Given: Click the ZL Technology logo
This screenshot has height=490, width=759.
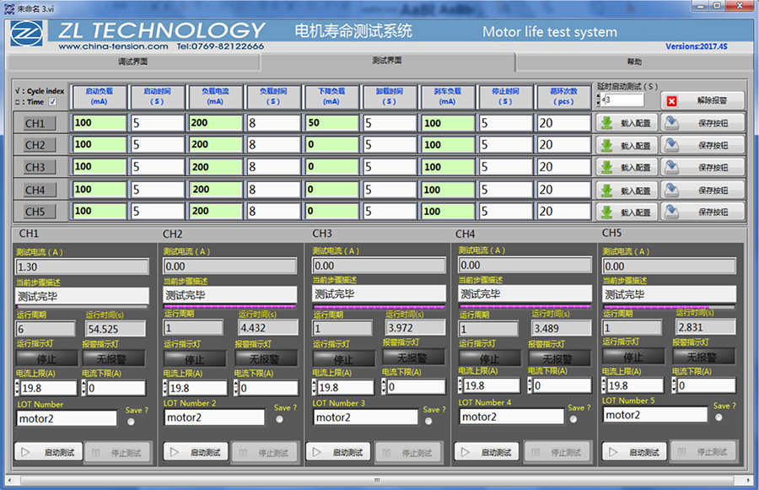Looking at the screenshot, I should point(27,34).
